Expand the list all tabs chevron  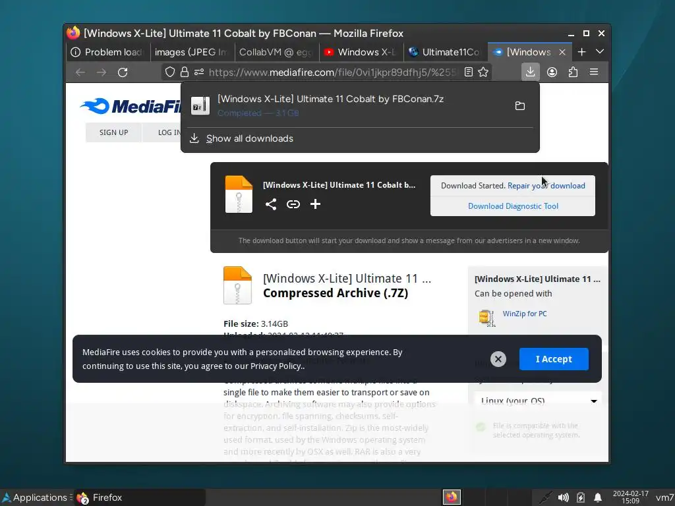point(600,51)
